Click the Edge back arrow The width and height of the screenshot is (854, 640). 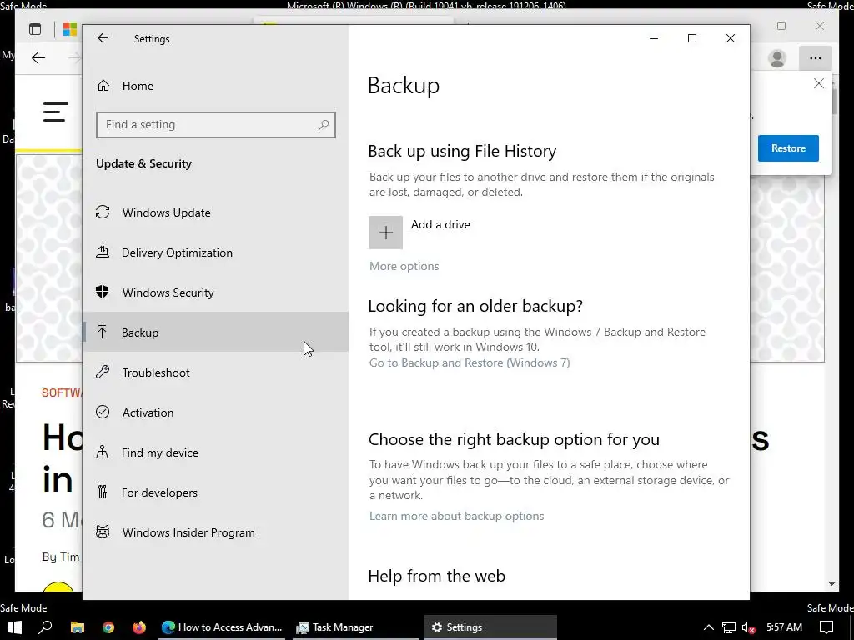38,58
